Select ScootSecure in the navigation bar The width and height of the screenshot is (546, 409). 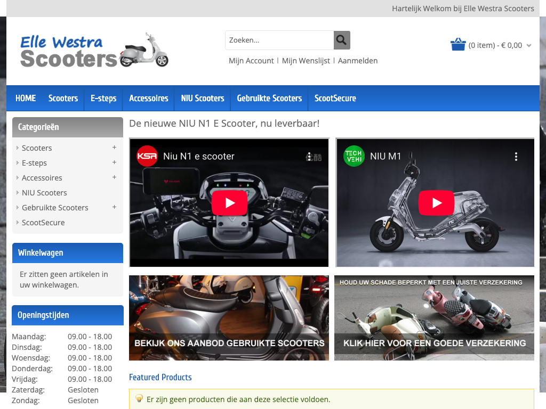335,99
